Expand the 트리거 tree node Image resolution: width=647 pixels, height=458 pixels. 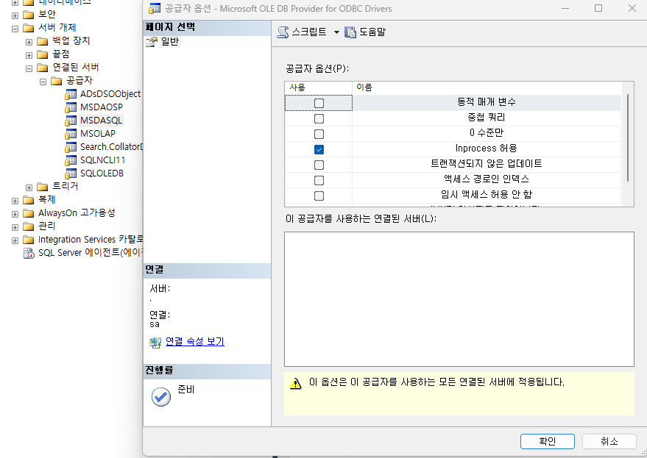(x=29, y=187)
